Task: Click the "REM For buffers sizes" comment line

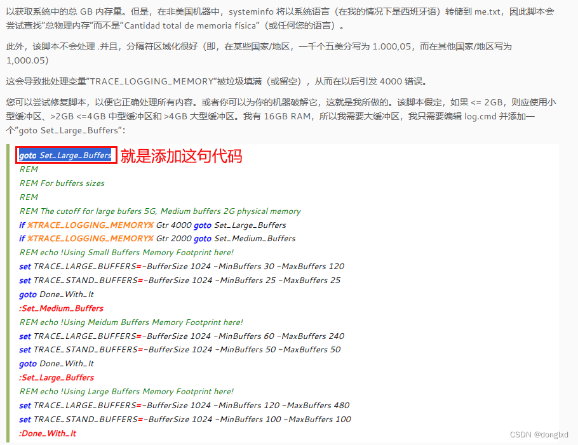Action: click(x=62, y=183)
